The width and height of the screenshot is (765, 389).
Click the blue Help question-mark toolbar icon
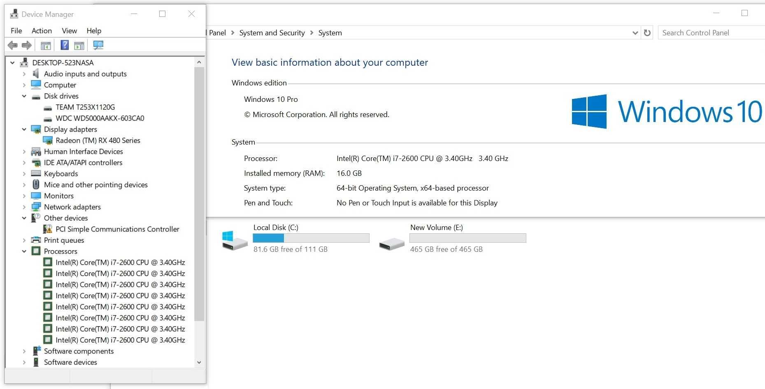(x=65, y=45)
